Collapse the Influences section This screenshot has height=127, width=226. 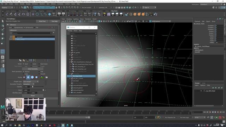click(8, 25)
